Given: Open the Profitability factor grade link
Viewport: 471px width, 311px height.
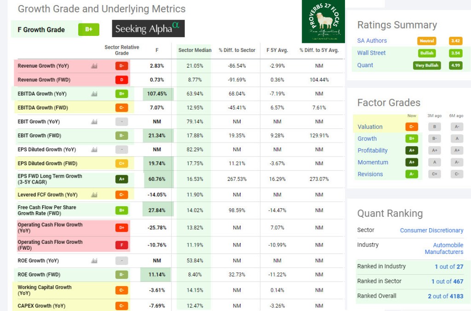Looking at the screenshot, I should (x=373, y=150).
